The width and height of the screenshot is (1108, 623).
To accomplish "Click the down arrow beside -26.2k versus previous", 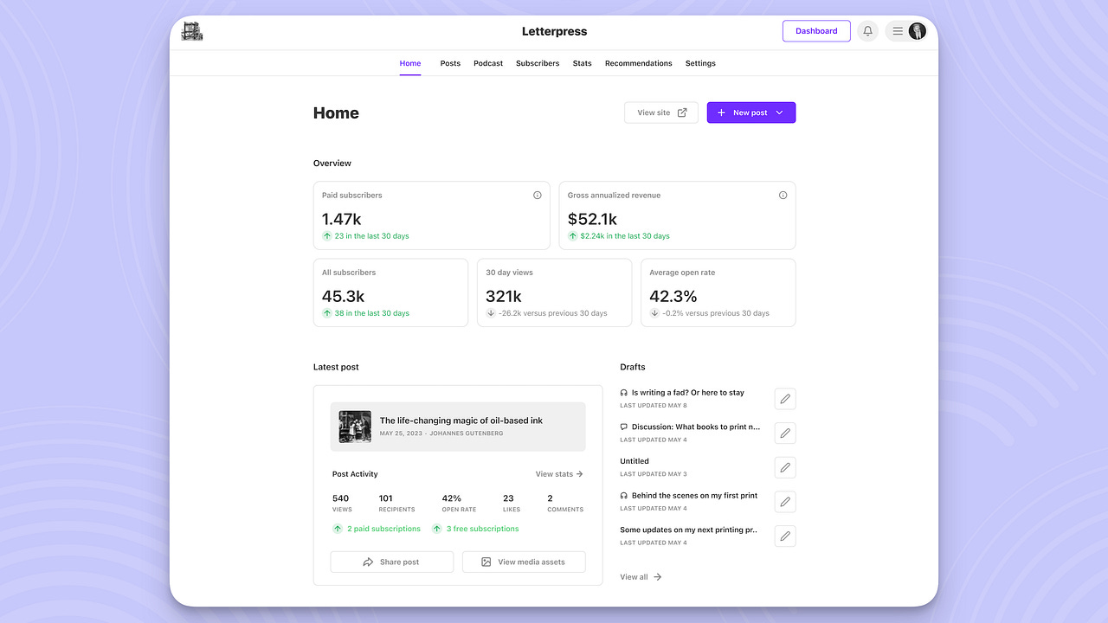I will pyautogui.click(x=491, y=313).
